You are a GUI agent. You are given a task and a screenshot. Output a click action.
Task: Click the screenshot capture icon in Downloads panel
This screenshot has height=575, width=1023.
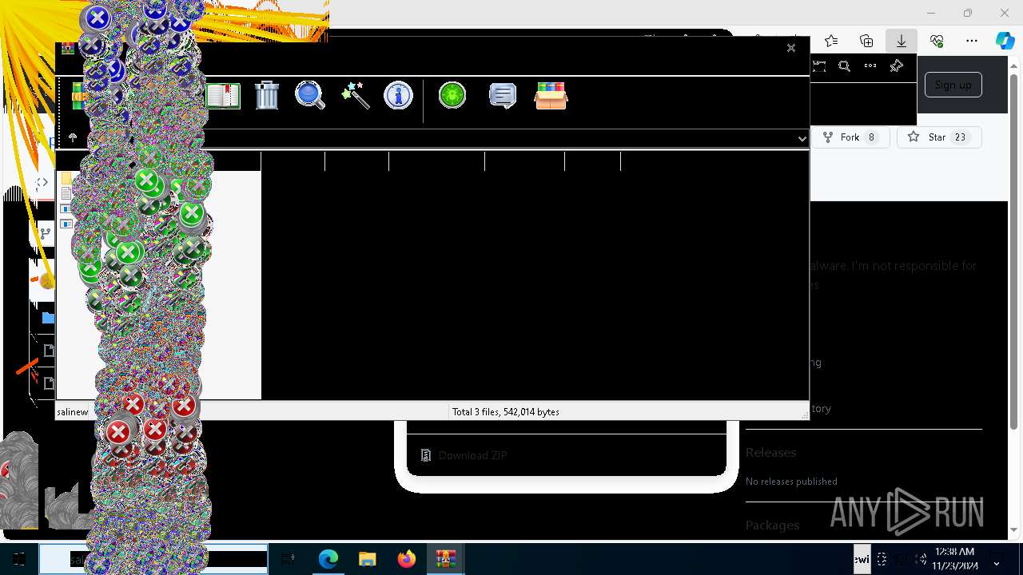click(819, 66)
